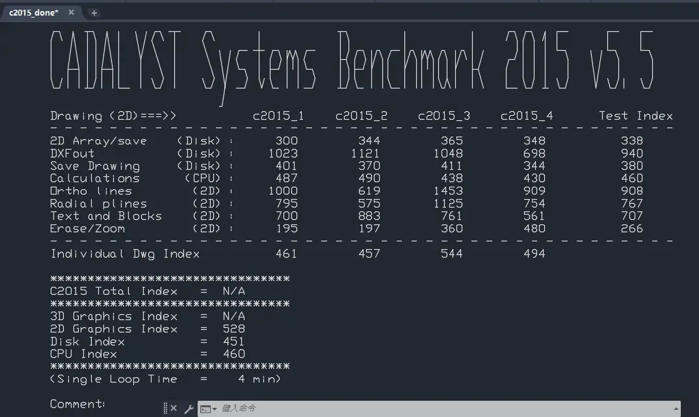Viewport: 699px width, 417px height.
Task: Expand the command history with the up arrow
Action: pyautogui.click(x=676, y=409)
